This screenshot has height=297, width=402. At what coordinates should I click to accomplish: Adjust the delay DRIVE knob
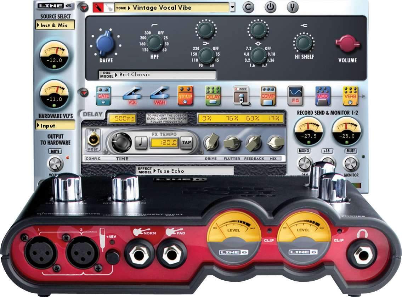pos(211,142)
